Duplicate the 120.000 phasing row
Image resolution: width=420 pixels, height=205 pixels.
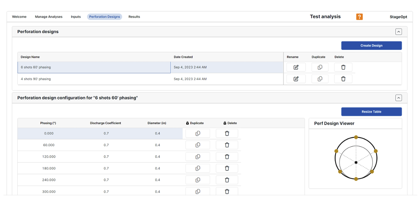tap(198, 156)
